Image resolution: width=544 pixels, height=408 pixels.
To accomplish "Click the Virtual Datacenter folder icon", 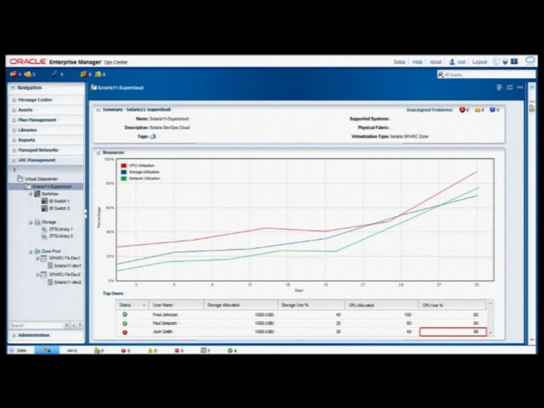I will (20, 178).
